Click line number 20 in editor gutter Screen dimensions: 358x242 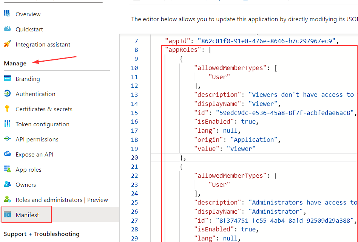134,158
